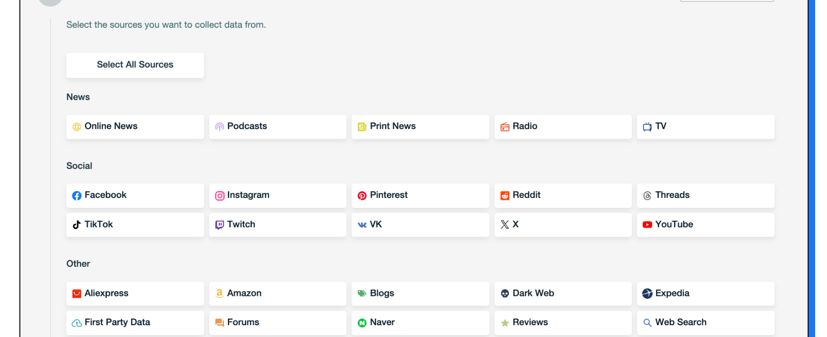This screenshot has height=337, width=827.
Task: Click the TV source icon
Action: coord(647,127)
